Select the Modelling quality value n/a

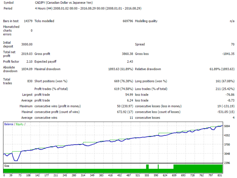point(232,21)
